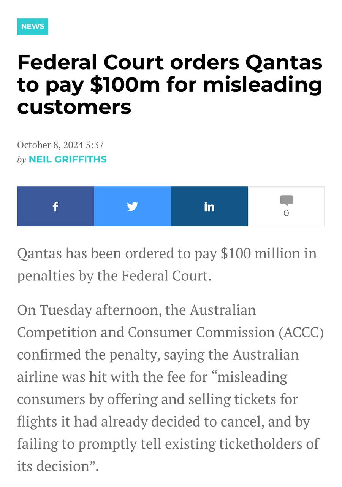Open author Neil Griffiths' profile link
Viewport: 342px width, 487px height.
(x=68, y=159)
